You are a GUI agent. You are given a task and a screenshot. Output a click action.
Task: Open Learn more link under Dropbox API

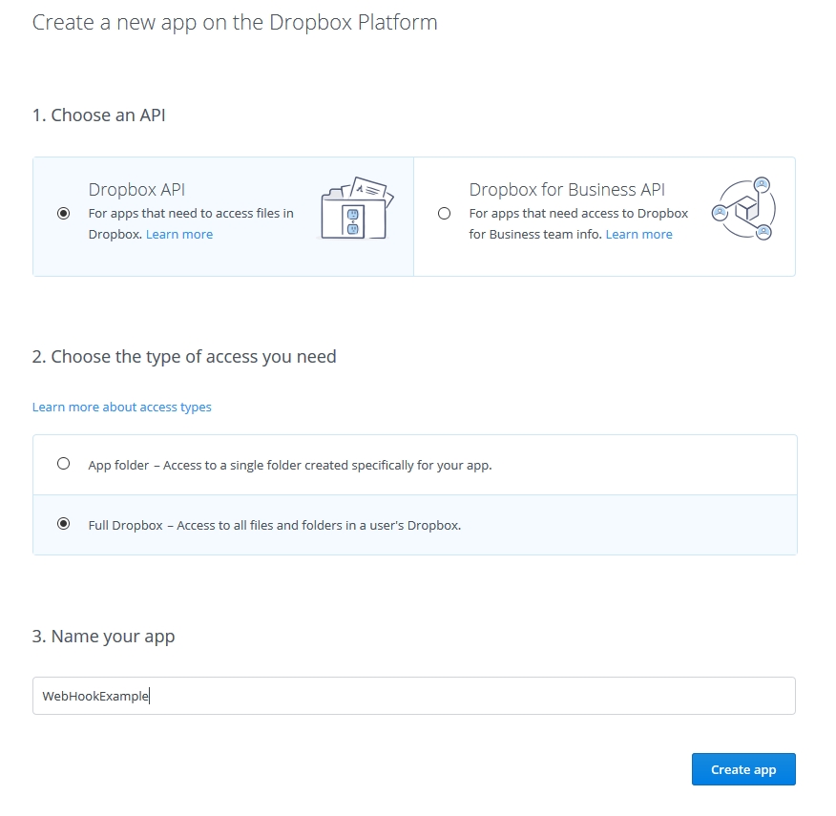[179, 235]
